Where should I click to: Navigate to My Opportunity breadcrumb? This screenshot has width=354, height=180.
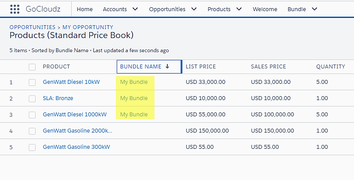88,27
